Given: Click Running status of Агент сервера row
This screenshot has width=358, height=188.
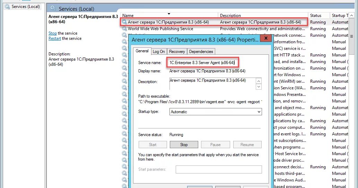Looking at the screenshot, I should 318,22.
